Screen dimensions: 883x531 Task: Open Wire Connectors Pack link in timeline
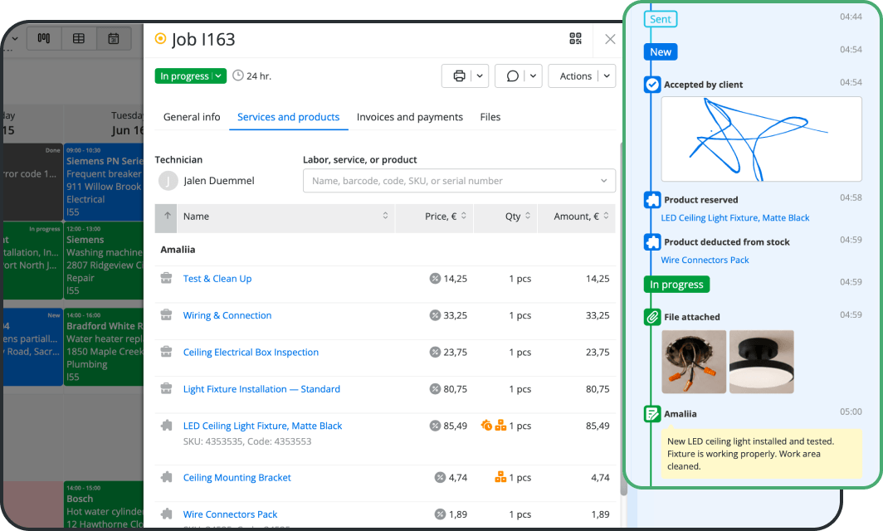pos(705,261)
